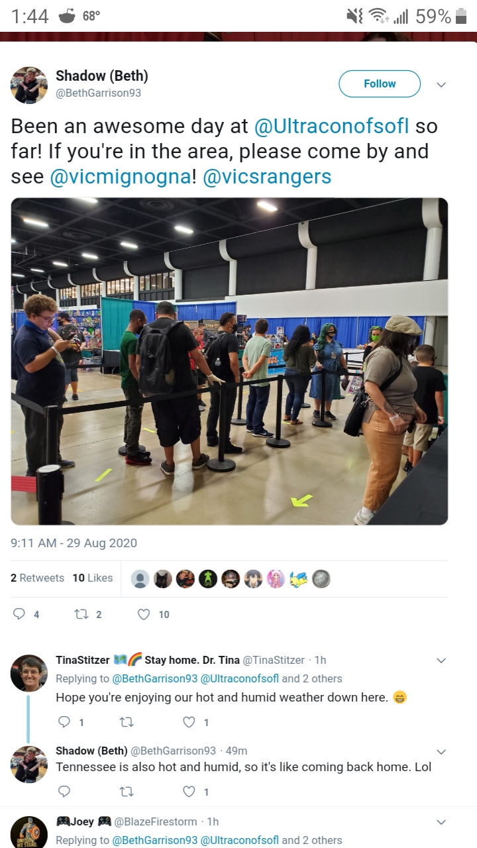Like Beth's Tennessee hot and humid reply
This screenshot has height=848, width=477.
[x=189, y=791]
